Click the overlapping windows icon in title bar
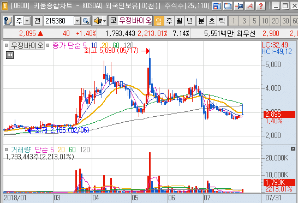Screen dimensions: 298x203 (228, 6)
